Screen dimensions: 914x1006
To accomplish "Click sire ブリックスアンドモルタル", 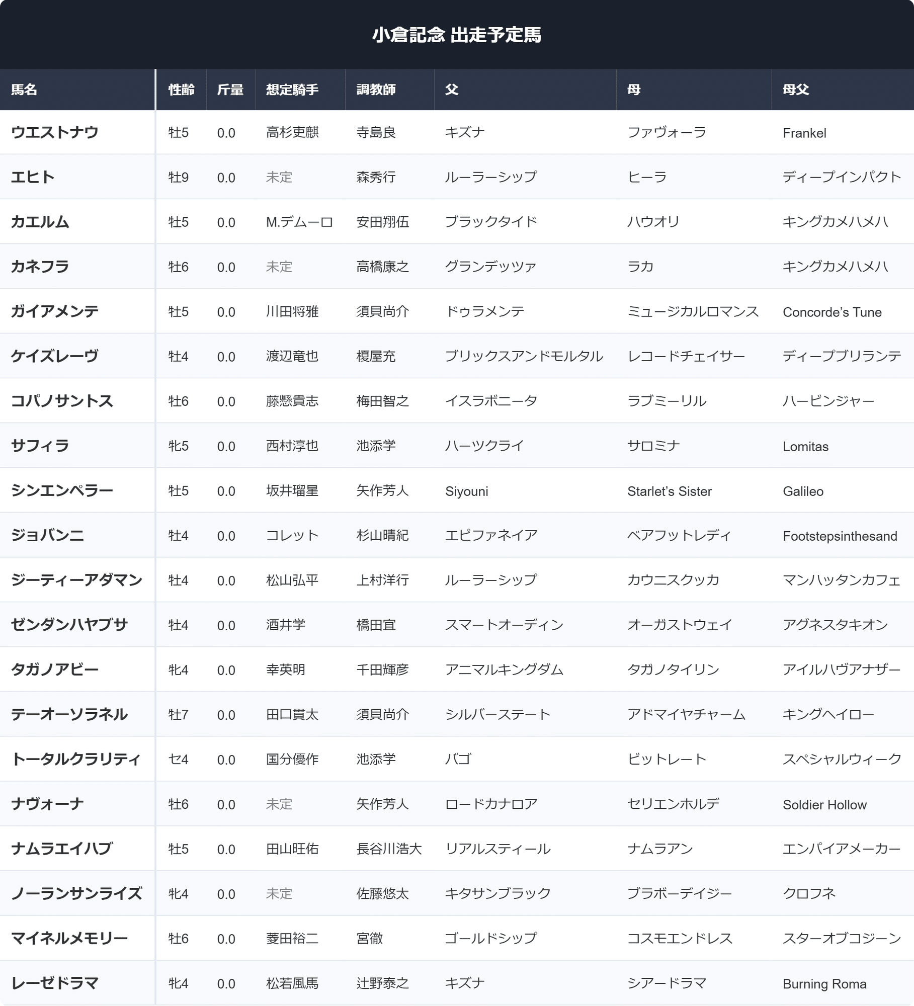I will pyautogui.click(x=524, y=356).
